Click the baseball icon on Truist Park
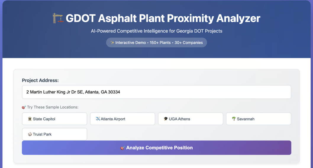 click(x=30, y=134)
